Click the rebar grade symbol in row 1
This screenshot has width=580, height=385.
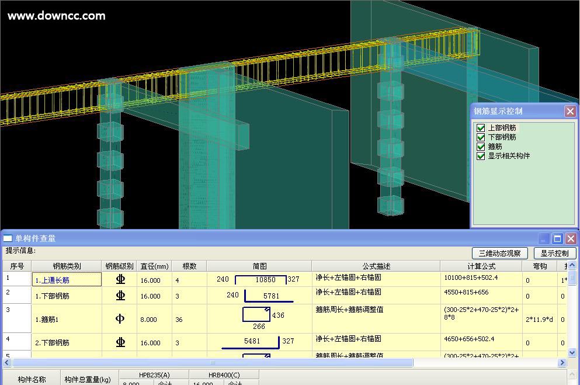click(x=120, y=279)
